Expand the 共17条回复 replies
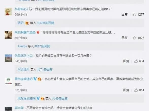149x111 pixels. (42, 46)
